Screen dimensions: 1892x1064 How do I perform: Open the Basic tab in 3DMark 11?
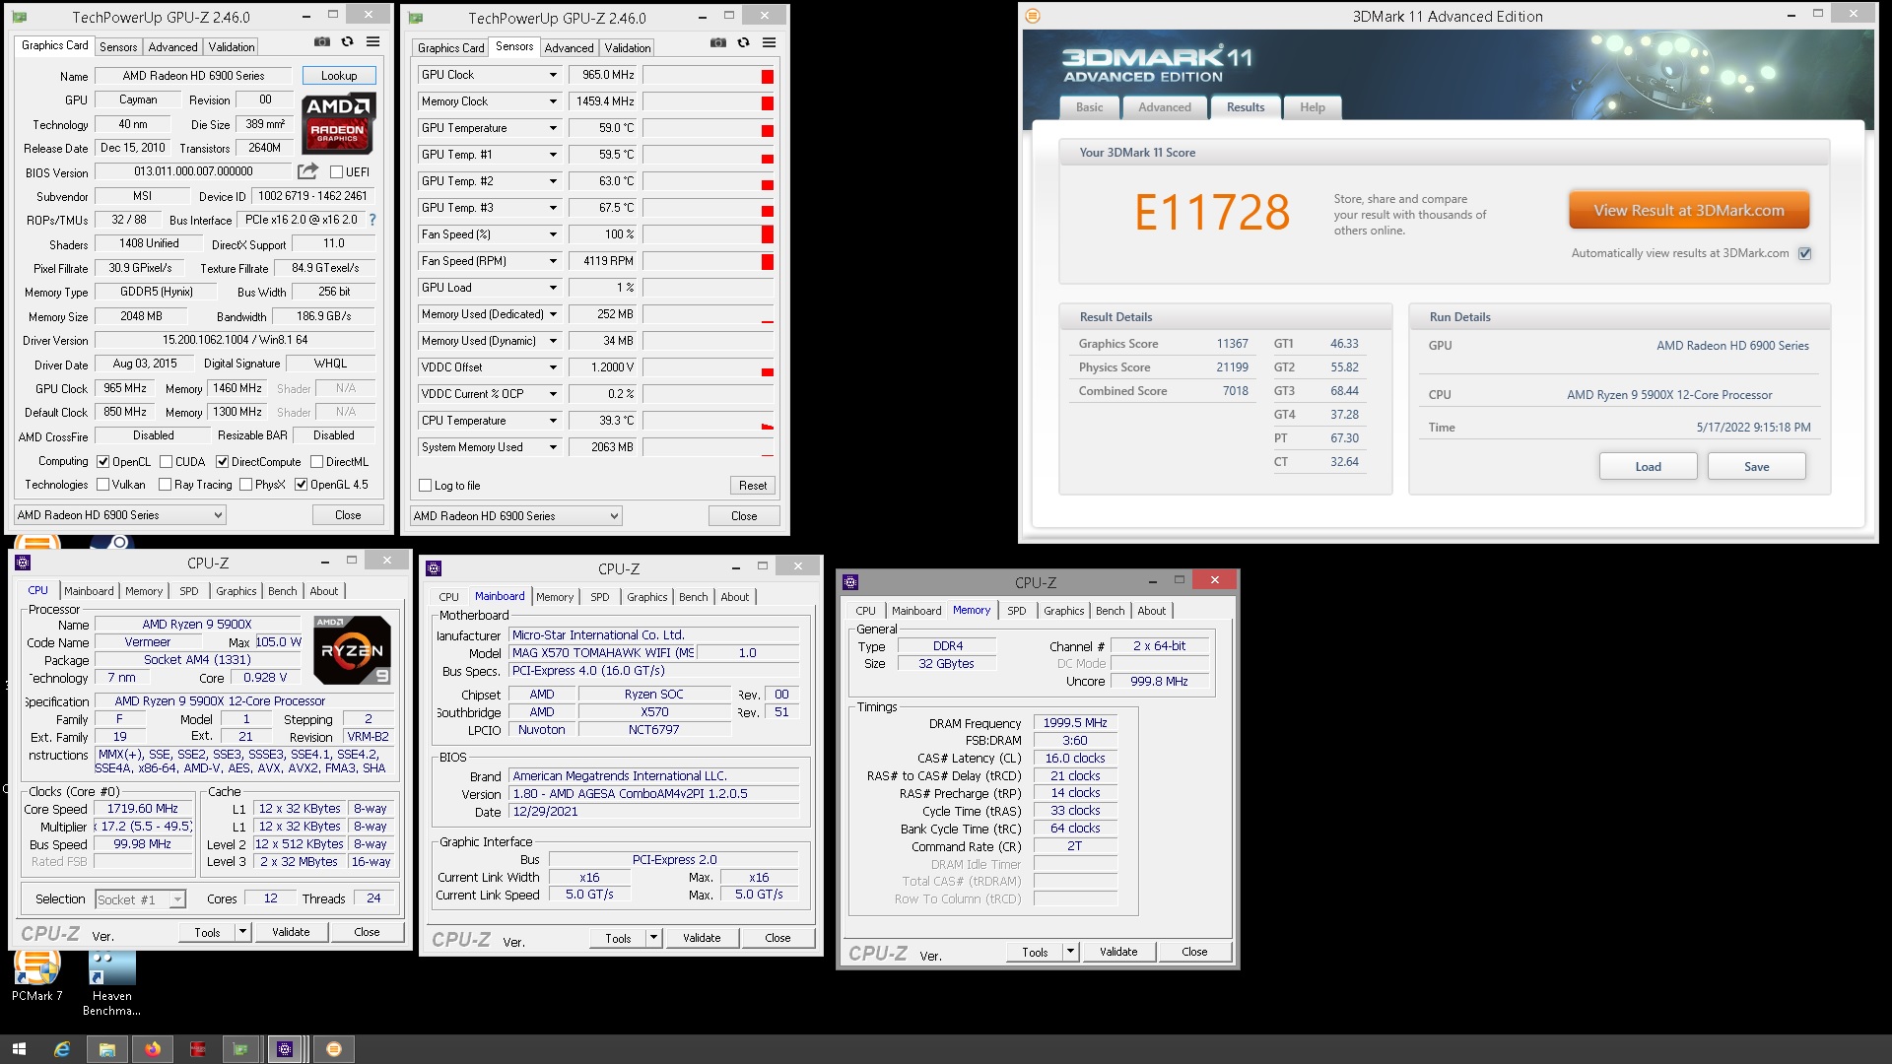click(1089, 107)
